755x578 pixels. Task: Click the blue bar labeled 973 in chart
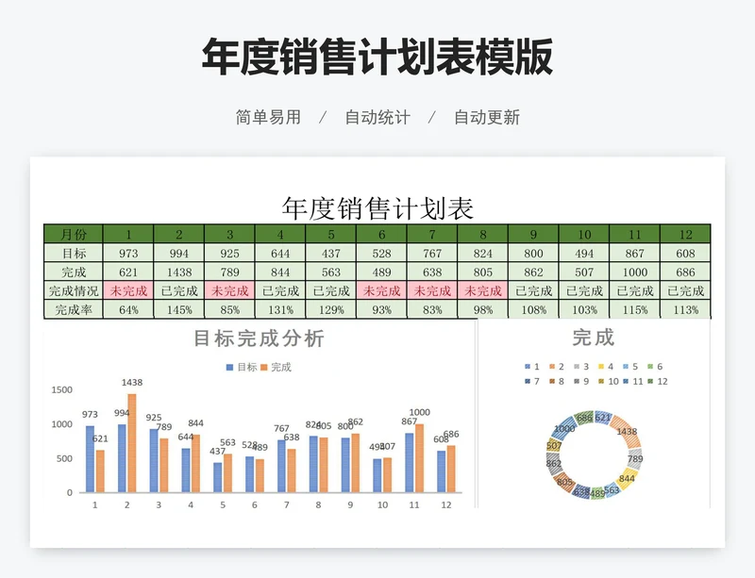coord(90,459)
